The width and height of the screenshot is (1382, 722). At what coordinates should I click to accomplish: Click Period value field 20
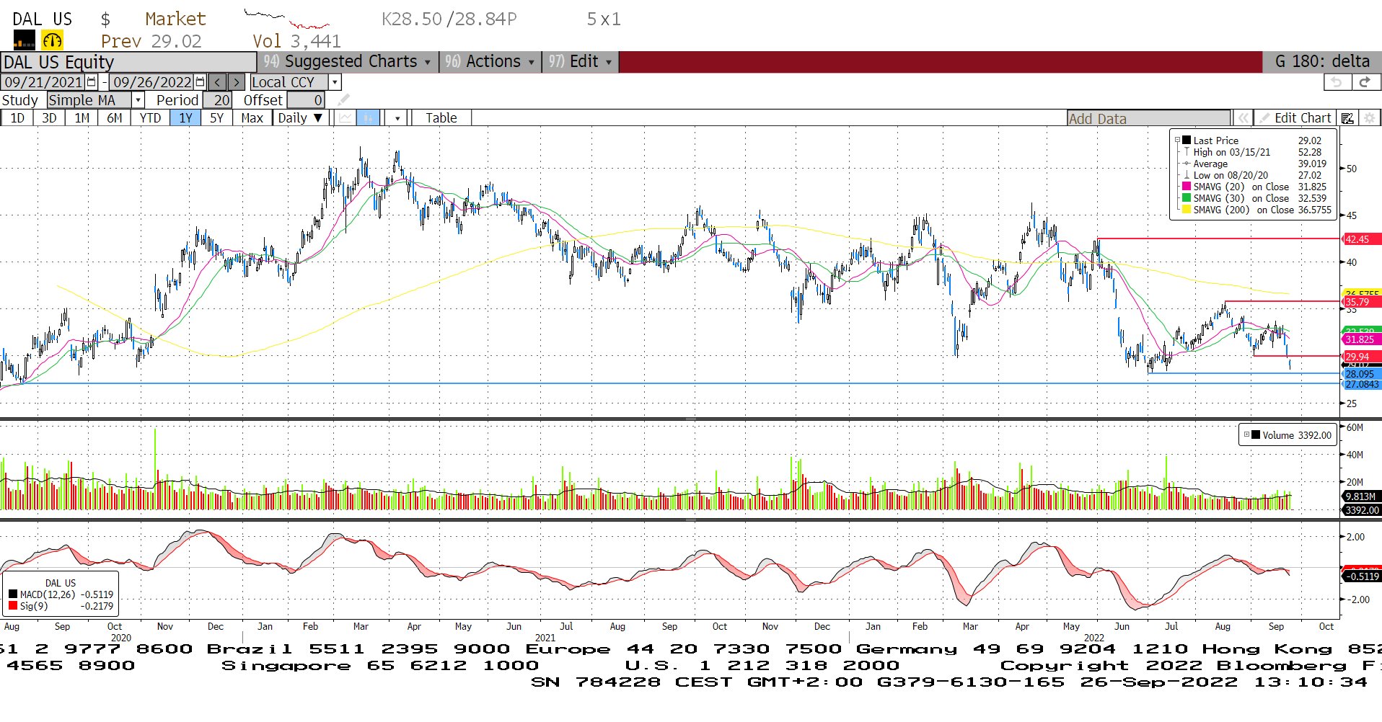(x=217, y=100)
